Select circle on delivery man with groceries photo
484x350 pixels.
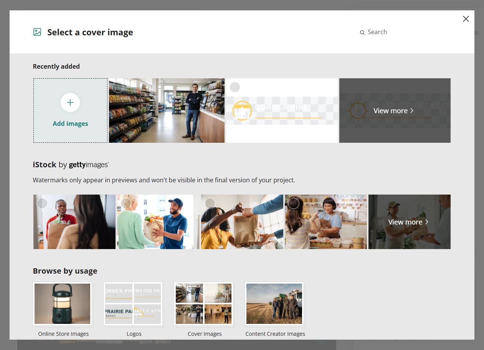(126, 203)
